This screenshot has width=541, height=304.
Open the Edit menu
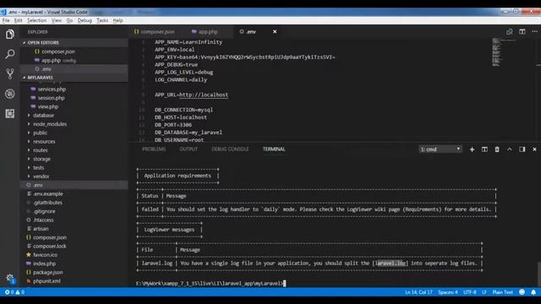click(x=18, y=20)
